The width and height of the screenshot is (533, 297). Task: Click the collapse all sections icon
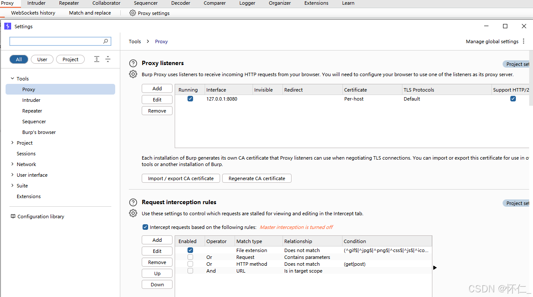click(x=108, y=59)
